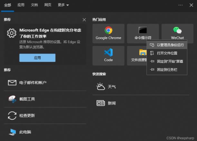The image size is (197, 141).
Task: Click the 此电脑 computer icon
Action: (13, 132)
